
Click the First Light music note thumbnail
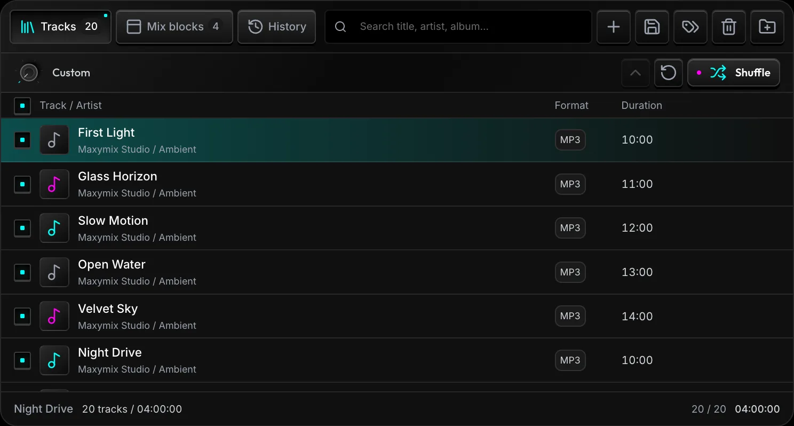pos(54,140)
